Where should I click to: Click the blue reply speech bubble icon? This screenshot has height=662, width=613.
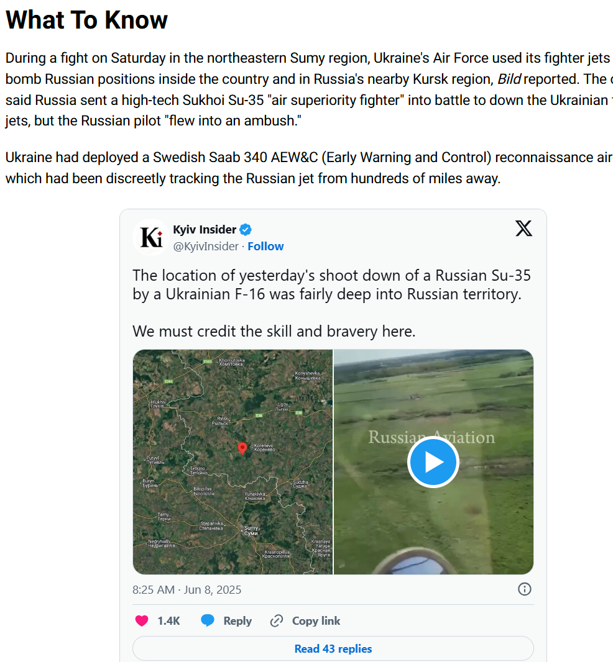coord(208,620)
